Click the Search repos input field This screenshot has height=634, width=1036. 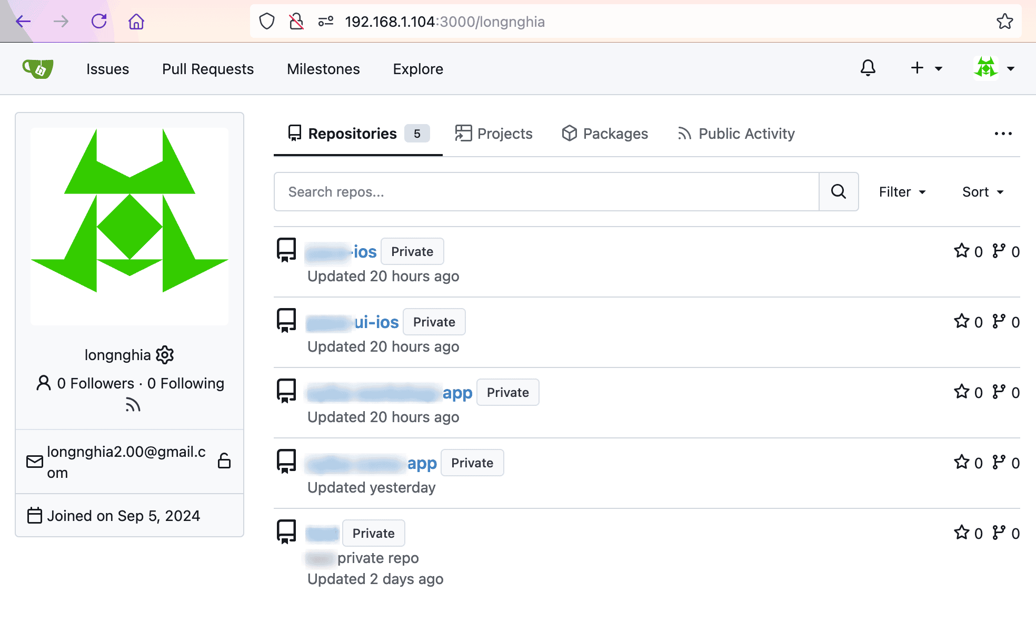[546, 192]
